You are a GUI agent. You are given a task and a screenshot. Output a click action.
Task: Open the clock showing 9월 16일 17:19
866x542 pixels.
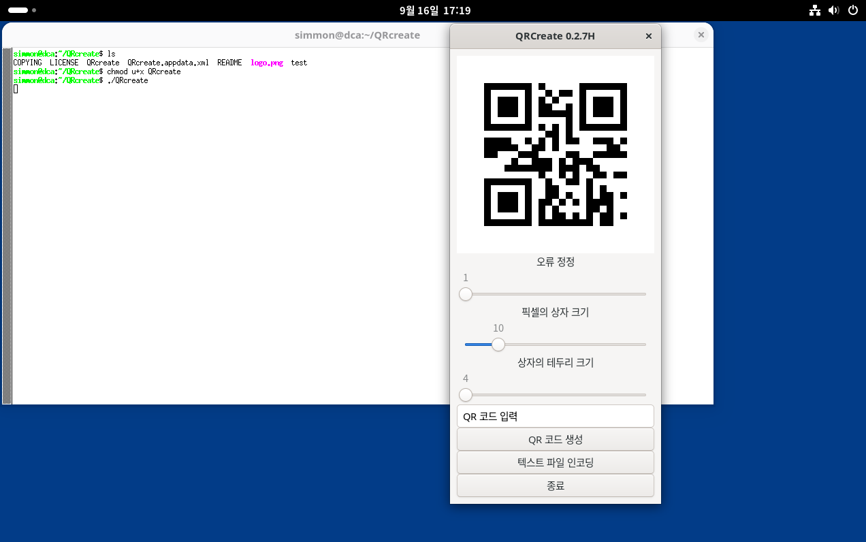(x=434, y=10)
